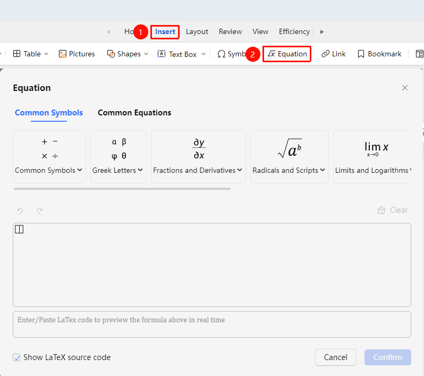Click the LaTeX code input field
The image size is (424, 376).
click(212, 324)
